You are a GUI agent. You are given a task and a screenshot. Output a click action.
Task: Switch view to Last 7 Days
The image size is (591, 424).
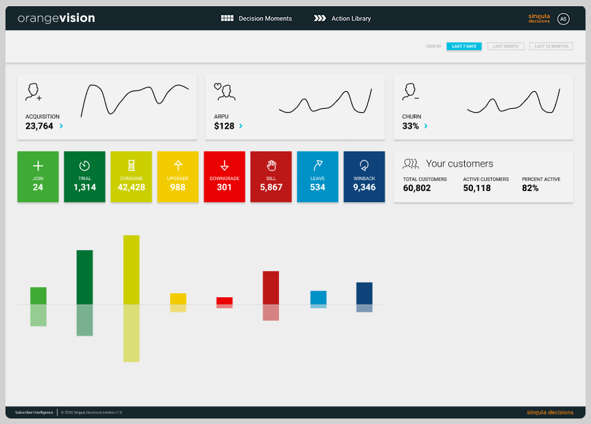point(464,47)
